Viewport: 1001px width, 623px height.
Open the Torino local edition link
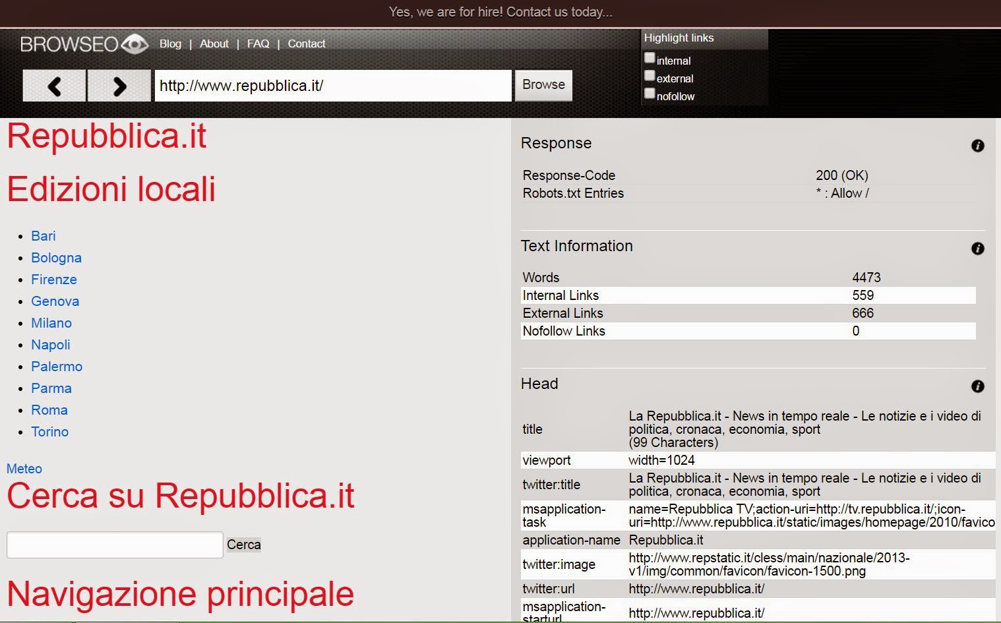(x=50, y=432)
